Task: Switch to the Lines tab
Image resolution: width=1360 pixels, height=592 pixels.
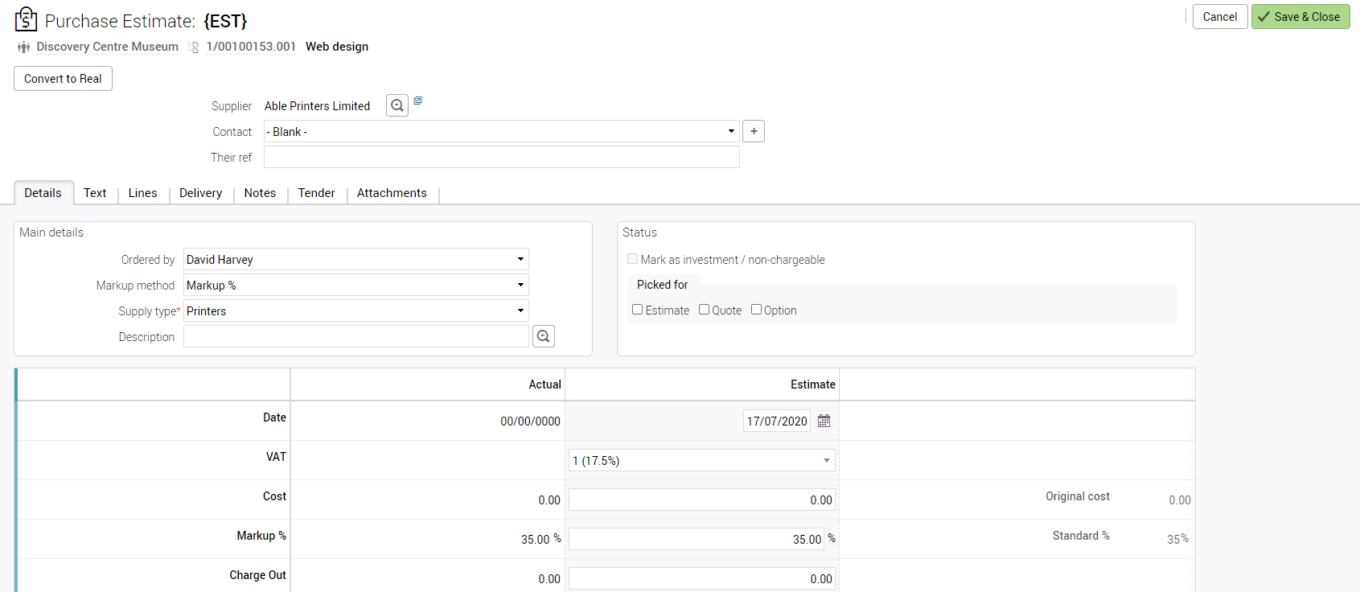Action: pos(142,193)
